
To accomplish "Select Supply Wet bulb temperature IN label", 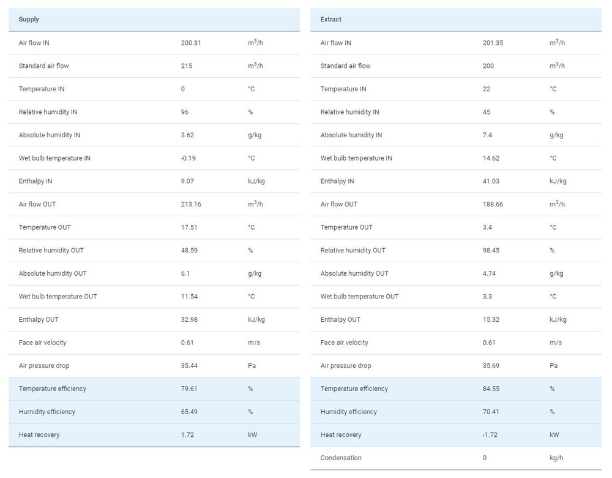I will coord(54,158).
